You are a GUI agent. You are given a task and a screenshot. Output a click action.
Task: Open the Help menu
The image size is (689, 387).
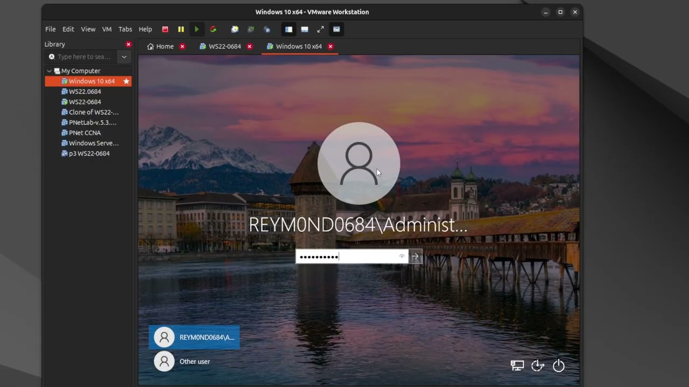pyautogui.click(x=145, y=29)
